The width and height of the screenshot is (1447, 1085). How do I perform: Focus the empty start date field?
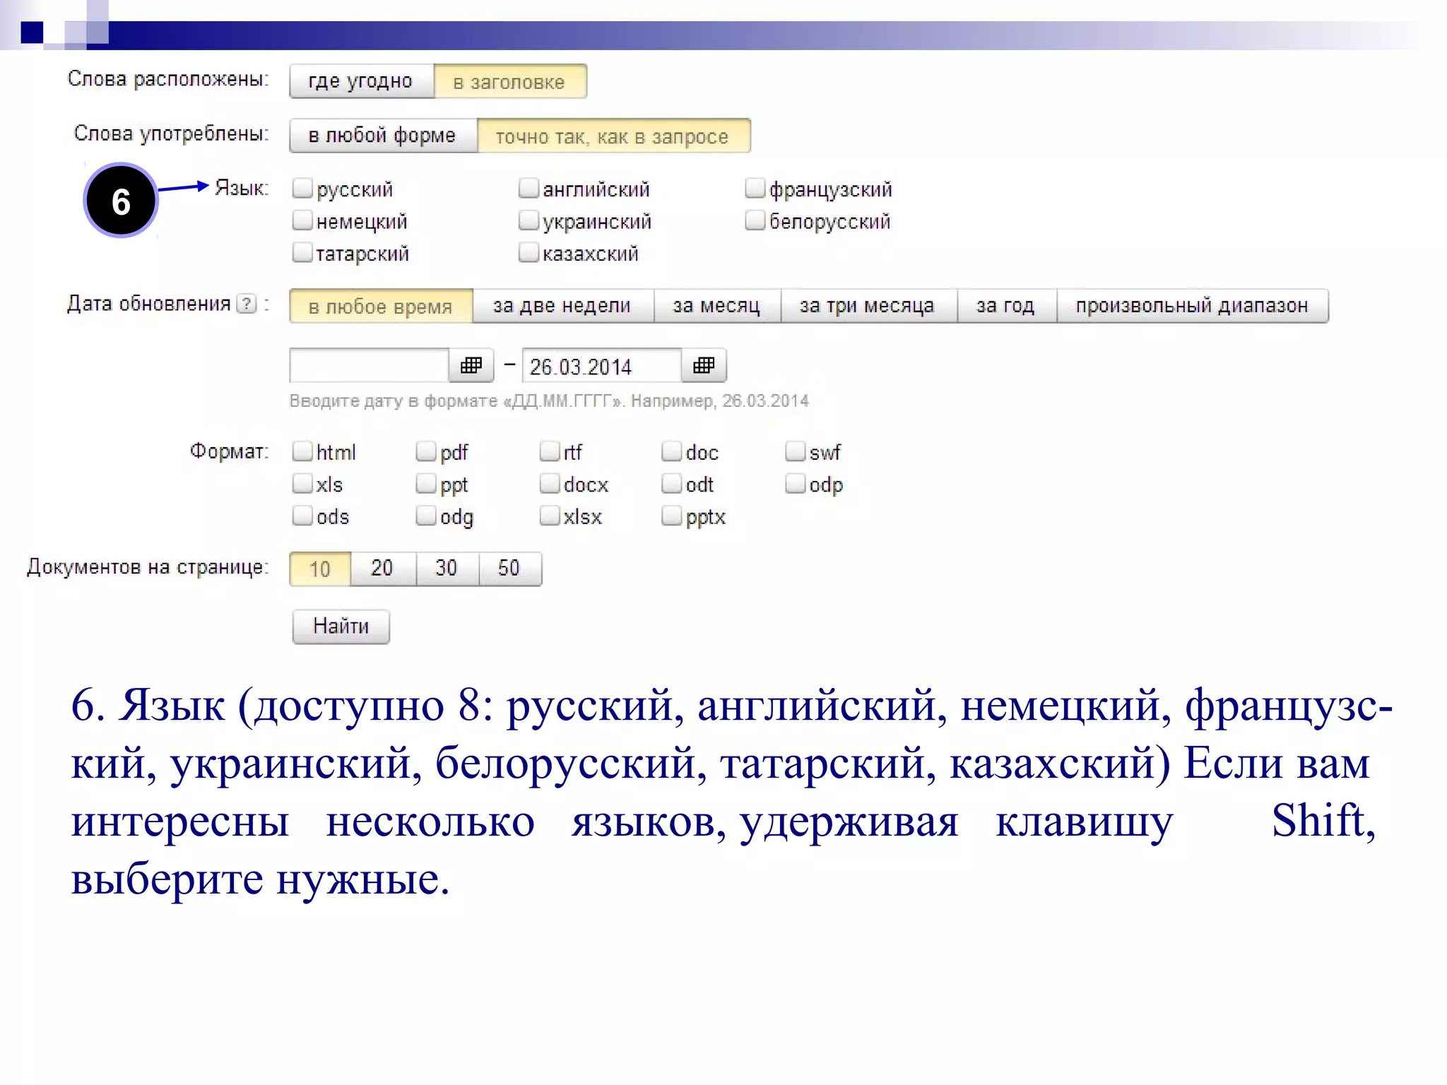pyautogui.click(x=370, y=365)
